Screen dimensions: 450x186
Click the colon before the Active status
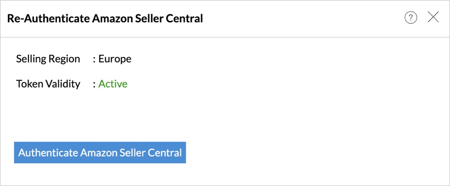pos(95,84)
